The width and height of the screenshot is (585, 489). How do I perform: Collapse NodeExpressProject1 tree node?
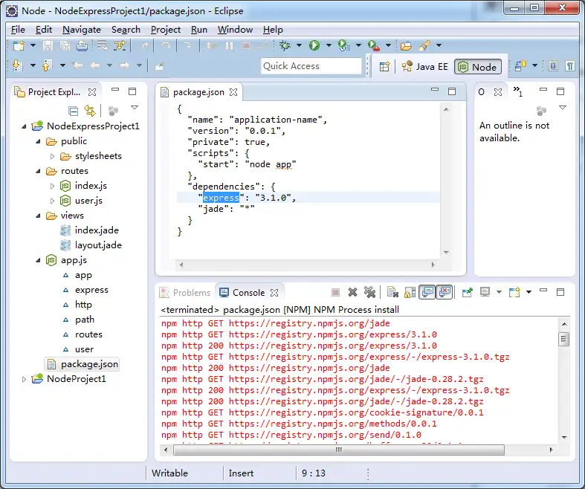[24, 126]
